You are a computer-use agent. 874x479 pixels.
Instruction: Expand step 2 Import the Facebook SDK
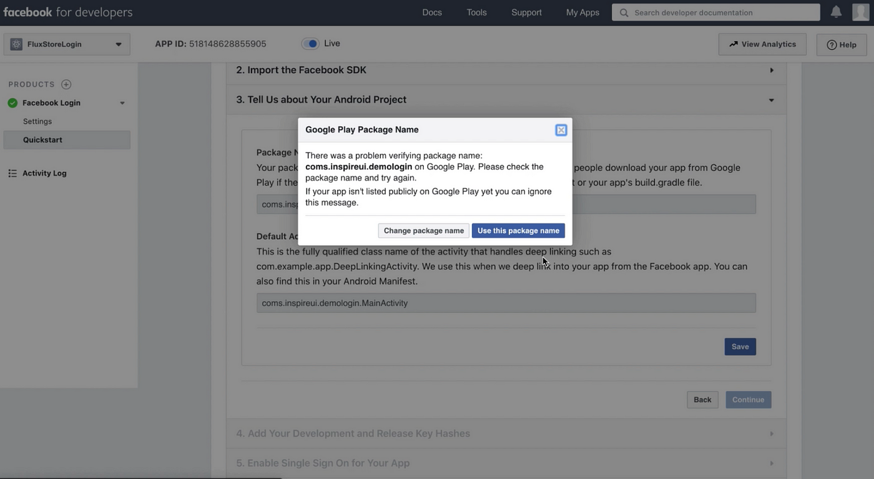click(506, 70)
